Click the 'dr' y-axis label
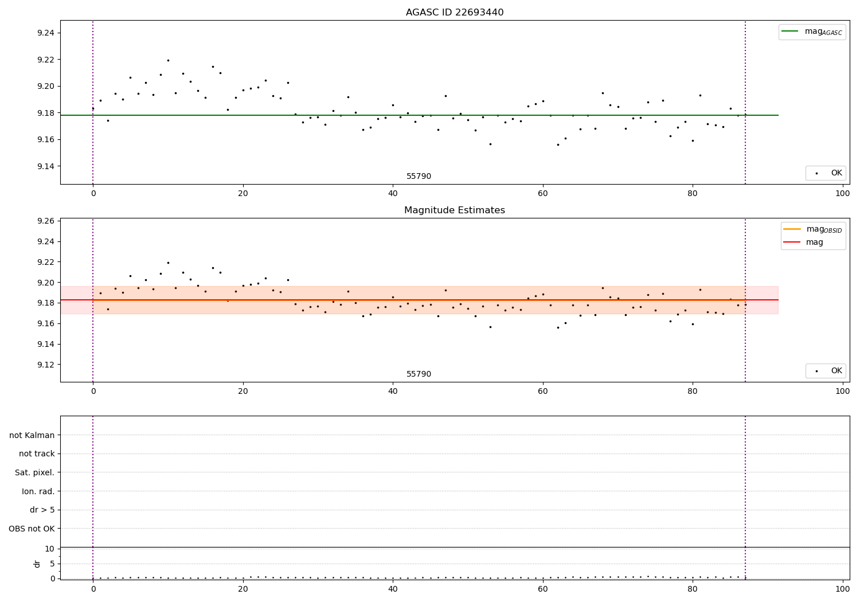The width and height of the screenshot is (860, 602). point(37,564)
